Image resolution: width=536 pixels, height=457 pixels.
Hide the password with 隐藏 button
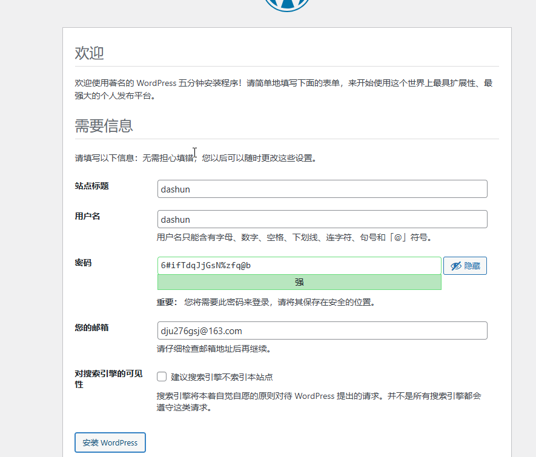click(465, 266)
